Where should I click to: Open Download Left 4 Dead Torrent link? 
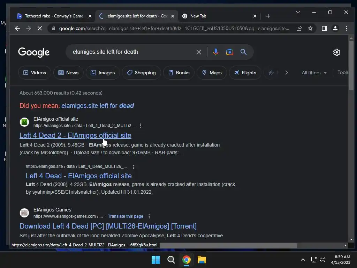click(x=108, y=226)
